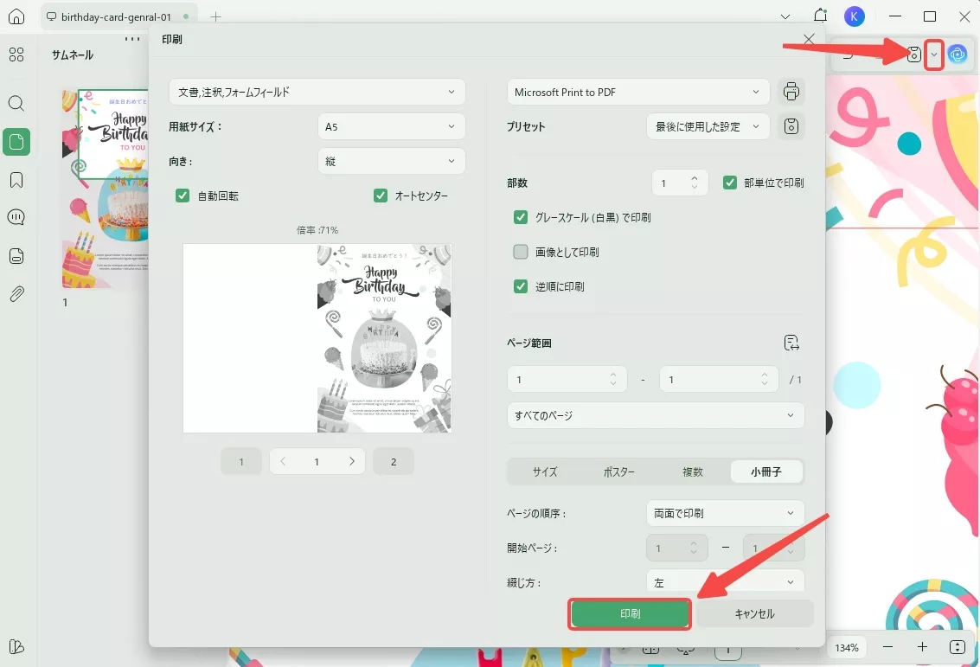Open the comments panel icon
Image resolution: width=980 pixels, height=667 pixels.
17,217
